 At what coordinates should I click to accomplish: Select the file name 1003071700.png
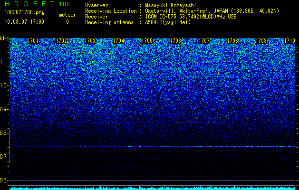click(25, 13)
